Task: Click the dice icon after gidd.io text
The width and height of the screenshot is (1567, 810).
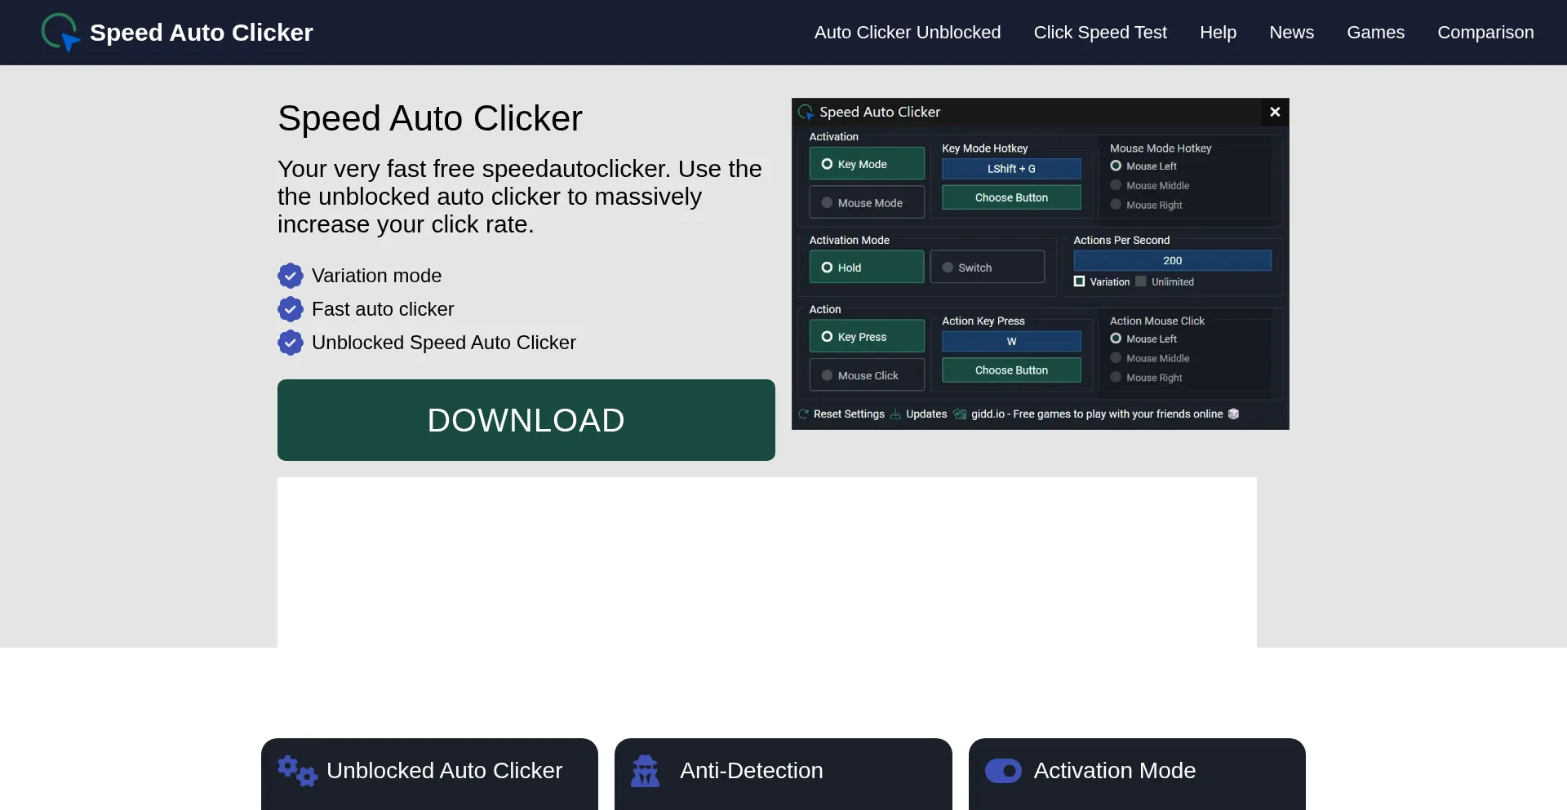Action: click(1233, 414)
